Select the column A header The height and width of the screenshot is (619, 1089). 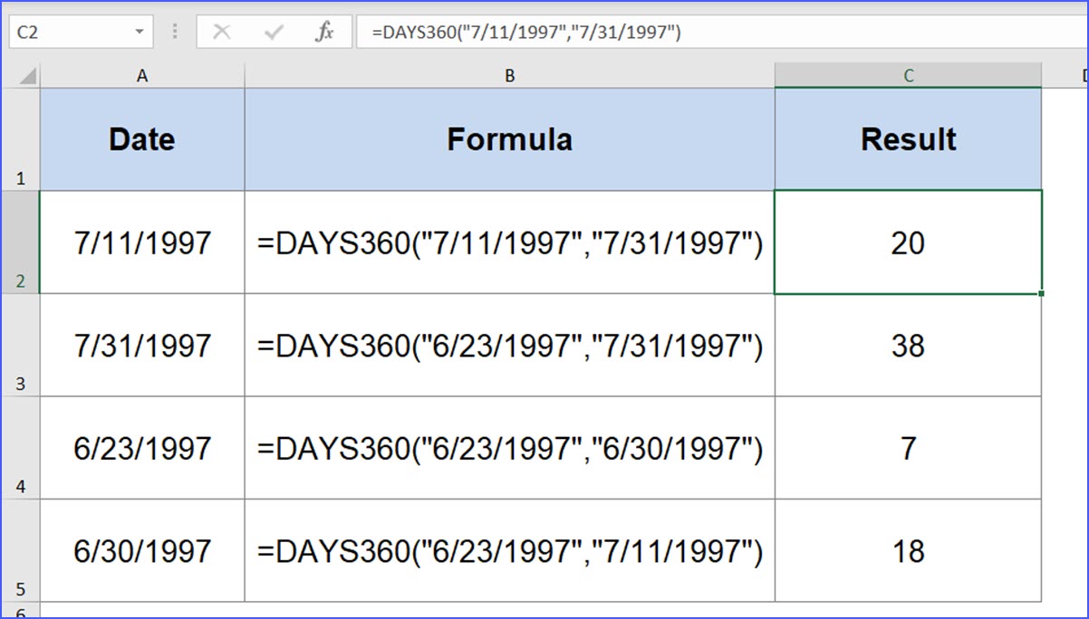[x=141, y=75]
